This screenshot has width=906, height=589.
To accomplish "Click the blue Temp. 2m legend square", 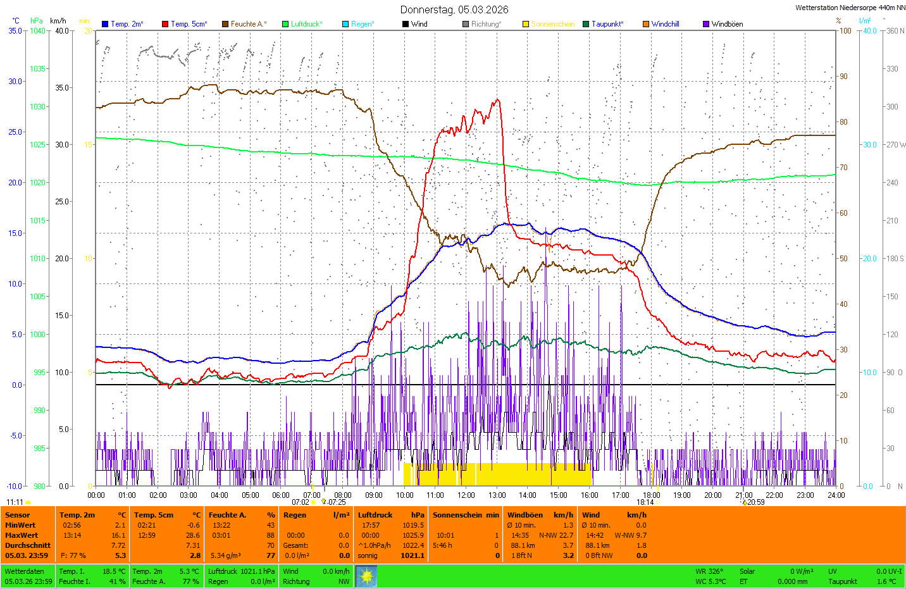I will coord(105,24).
